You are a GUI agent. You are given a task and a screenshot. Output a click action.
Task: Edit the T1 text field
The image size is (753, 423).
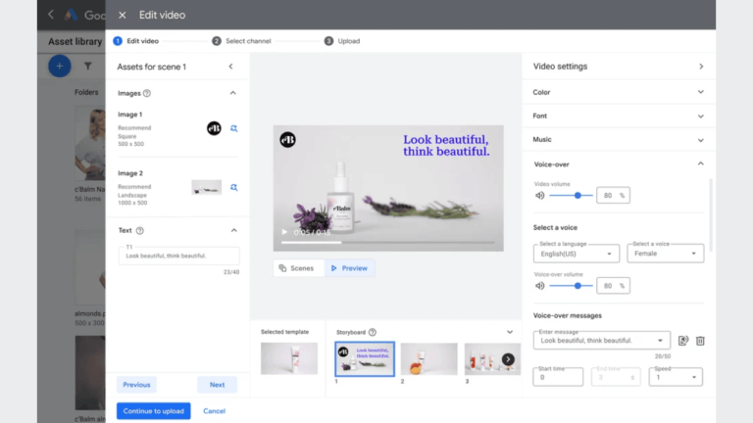[178, 256]
